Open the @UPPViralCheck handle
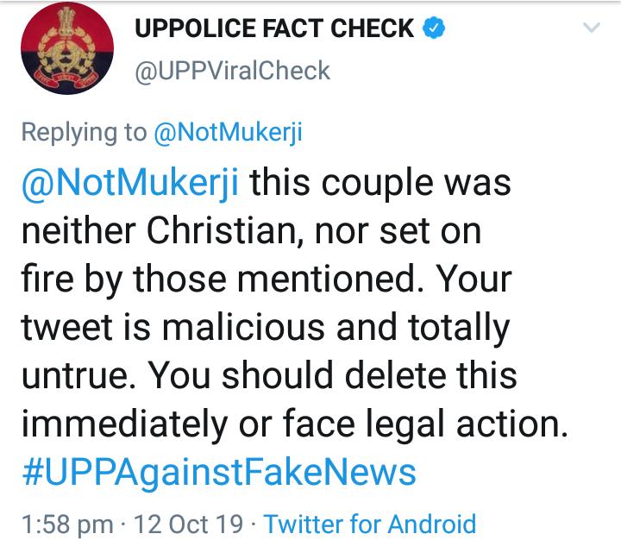The height and width of the screenshot is (559, 621). (233, 71)
